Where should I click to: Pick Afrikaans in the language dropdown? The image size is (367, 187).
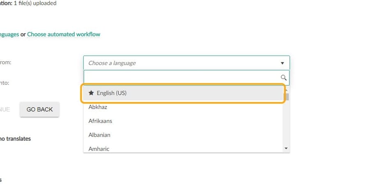click(x=100, y=121)
